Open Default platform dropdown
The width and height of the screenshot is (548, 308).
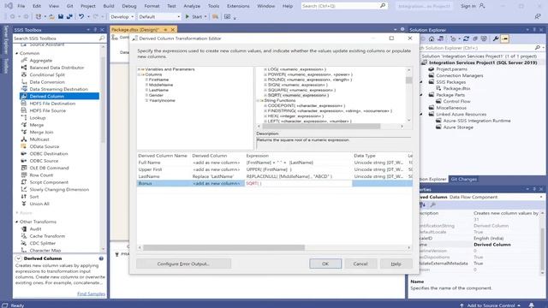coord(159,16)
